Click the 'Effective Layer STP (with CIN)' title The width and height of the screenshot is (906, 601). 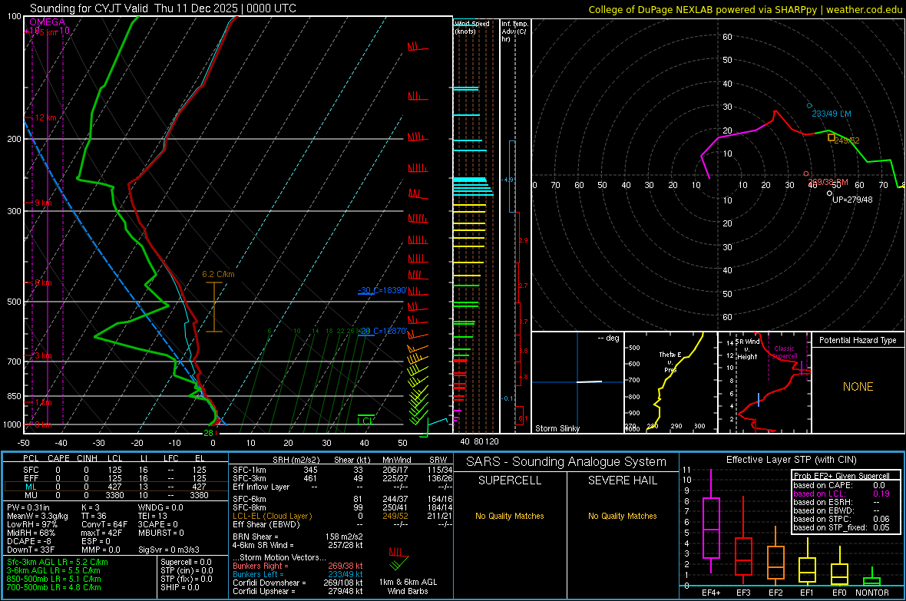(x=791, y=460)
